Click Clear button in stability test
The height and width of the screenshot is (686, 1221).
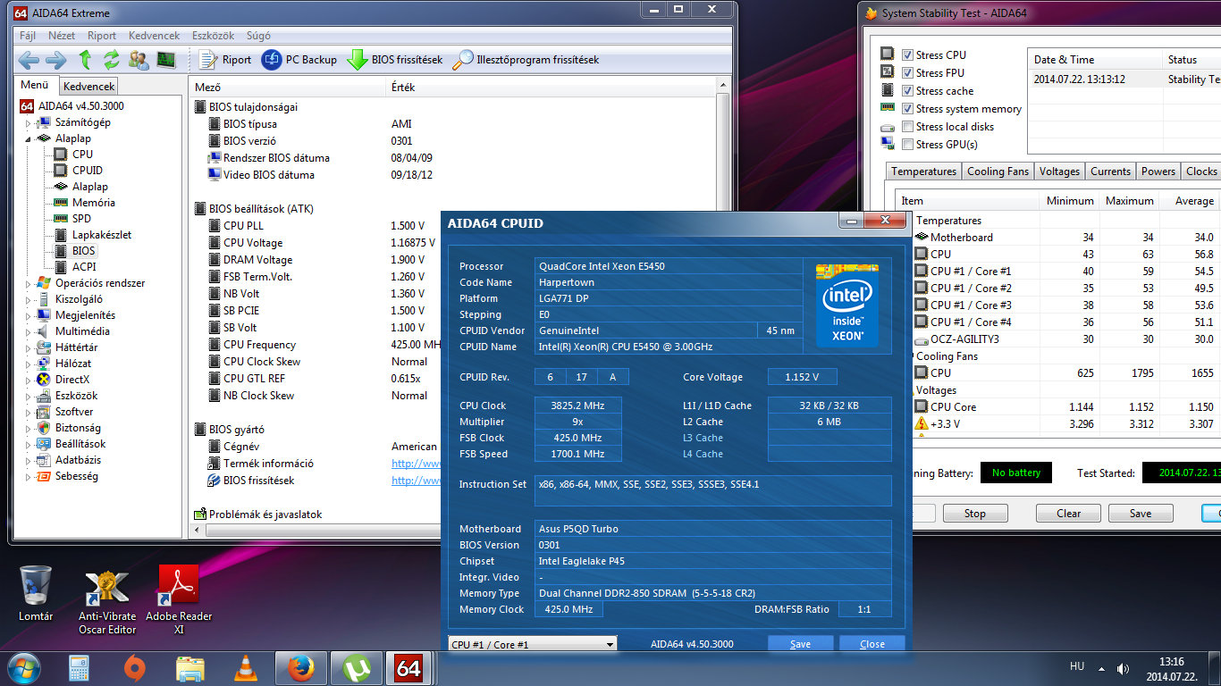click(1068, 514)
